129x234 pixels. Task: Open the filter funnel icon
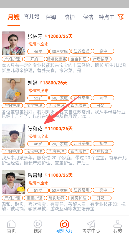(x=120, y=17)
